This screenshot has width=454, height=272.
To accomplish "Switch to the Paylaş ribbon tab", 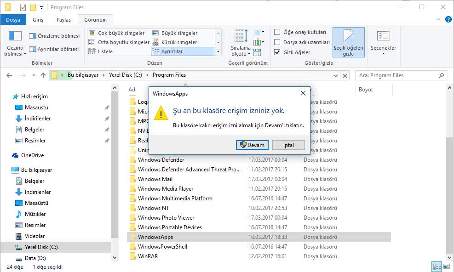I will [63, 20].
